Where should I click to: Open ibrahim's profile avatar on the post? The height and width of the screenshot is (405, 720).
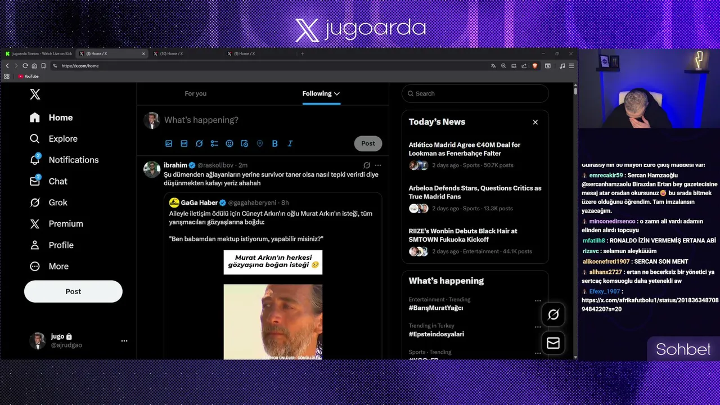152,169
